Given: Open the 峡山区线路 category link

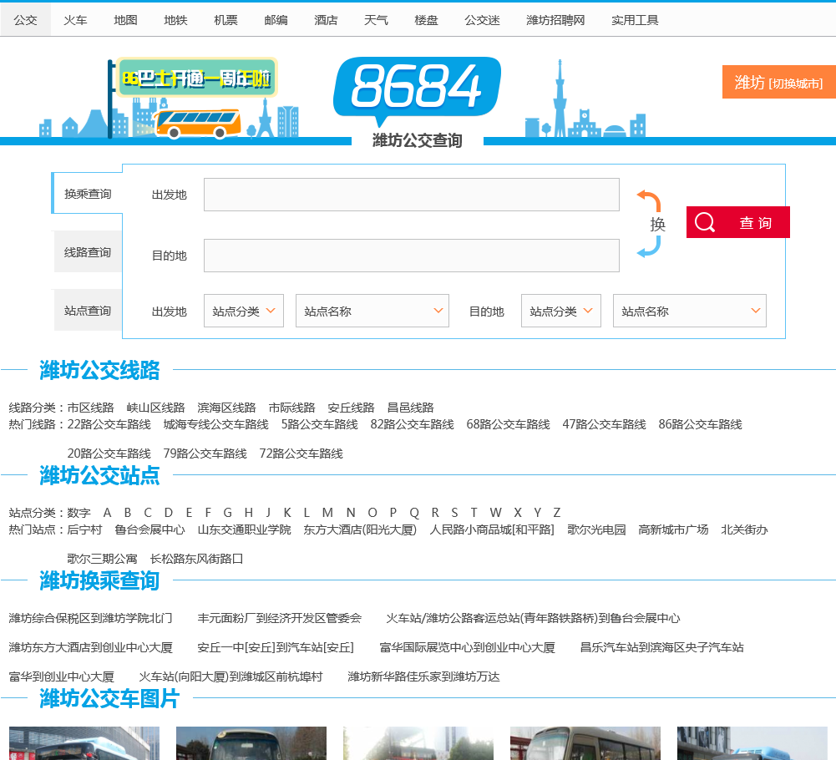Looking at the screenshot, I should click(x=155, y=408).
